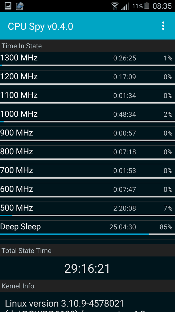Image resolution: width=175 pixels, height=312 pixels.
Task: Tap the Deep Sleep progress bar
Action: 87,234
